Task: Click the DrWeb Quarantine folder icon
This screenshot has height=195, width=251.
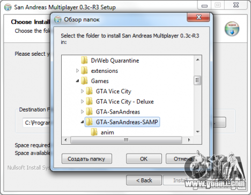Action: pyautogui.click(x=84, y=60)
